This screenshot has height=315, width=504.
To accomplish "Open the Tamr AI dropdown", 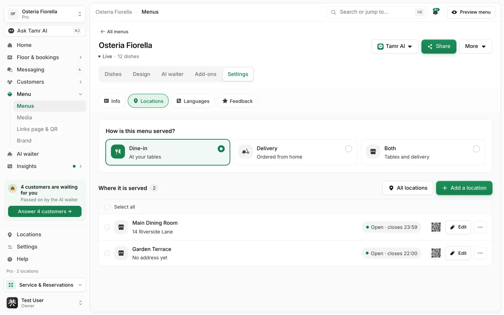I will point(395,47).
